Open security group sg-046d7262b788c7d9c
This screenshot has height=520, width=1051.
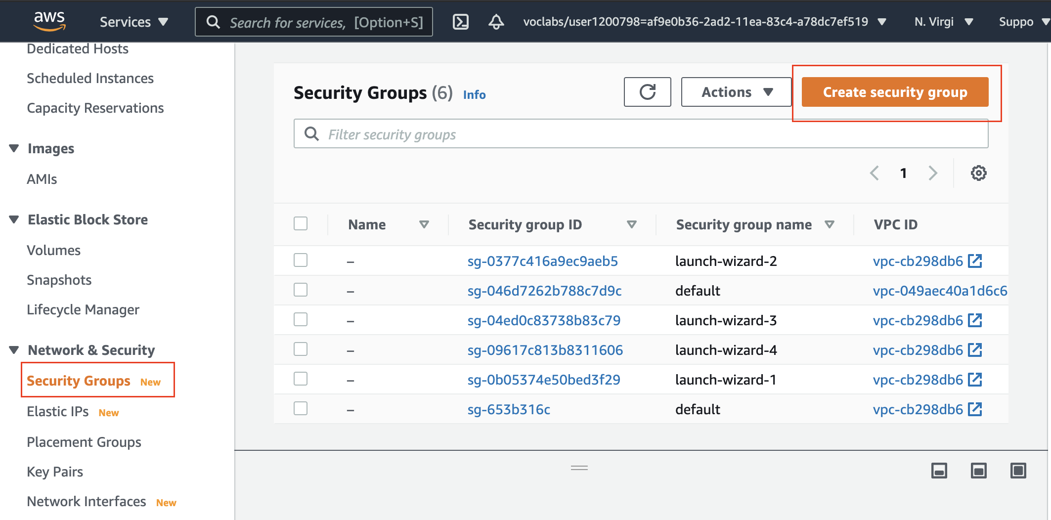544,291
